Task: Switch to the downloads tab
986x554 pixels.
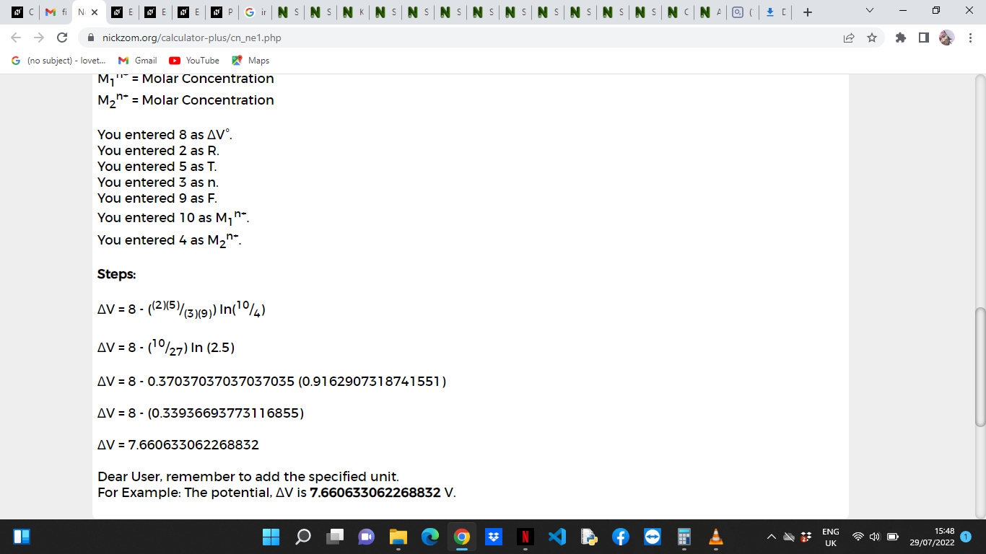Action: point(775,12)
